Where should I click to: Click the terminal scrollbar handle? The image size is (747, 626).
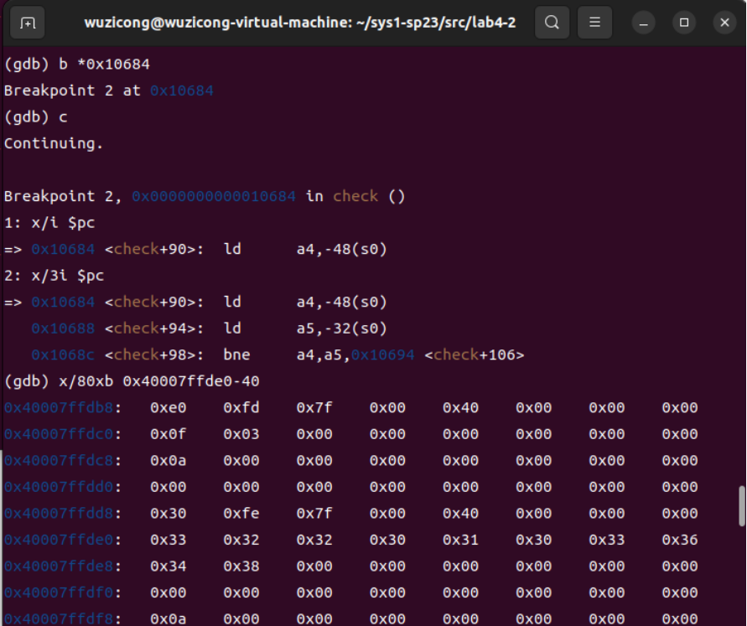(x=742, y=506)
